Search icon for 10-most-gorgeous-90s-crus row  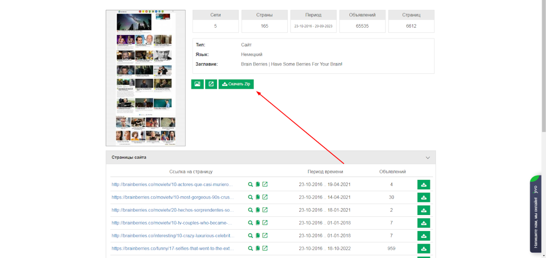250,197
